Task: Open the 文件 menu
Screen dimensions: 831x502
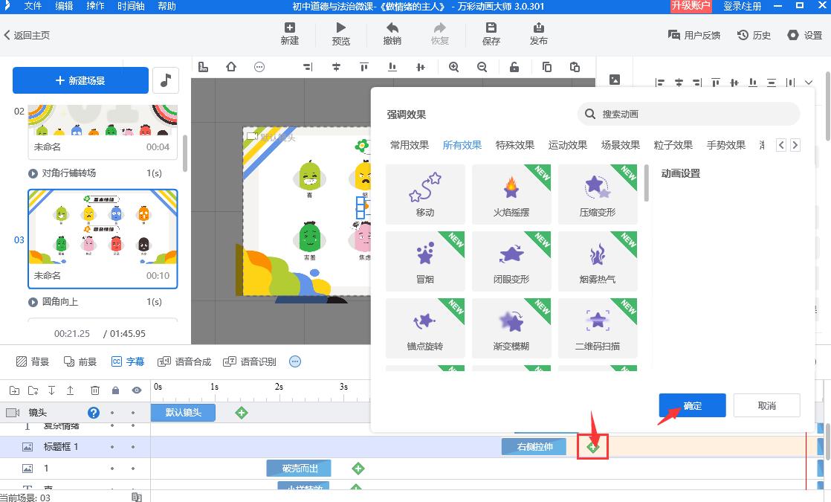Action: [31, 6]
